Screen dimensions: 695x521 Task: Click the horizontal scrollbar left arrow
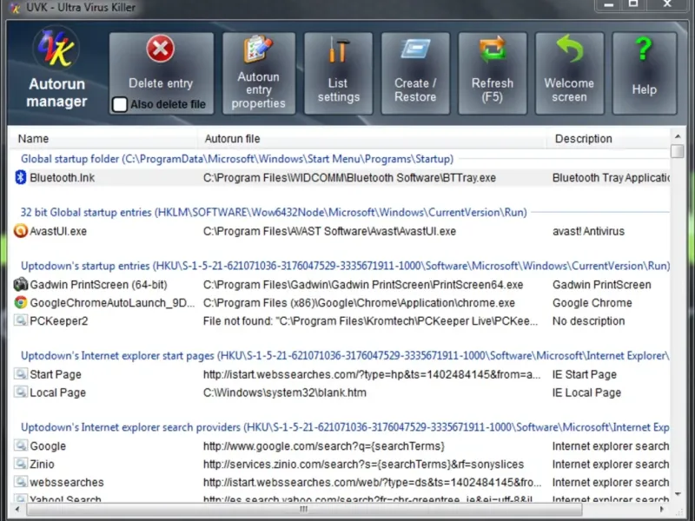17,510
